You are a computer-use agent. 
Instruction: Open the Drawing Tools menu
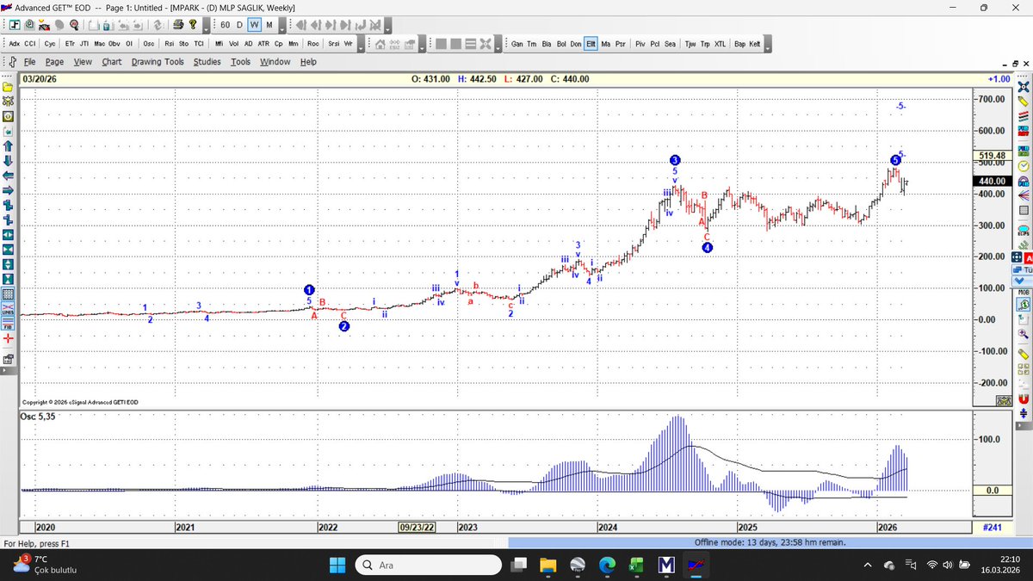click(158, 62)
